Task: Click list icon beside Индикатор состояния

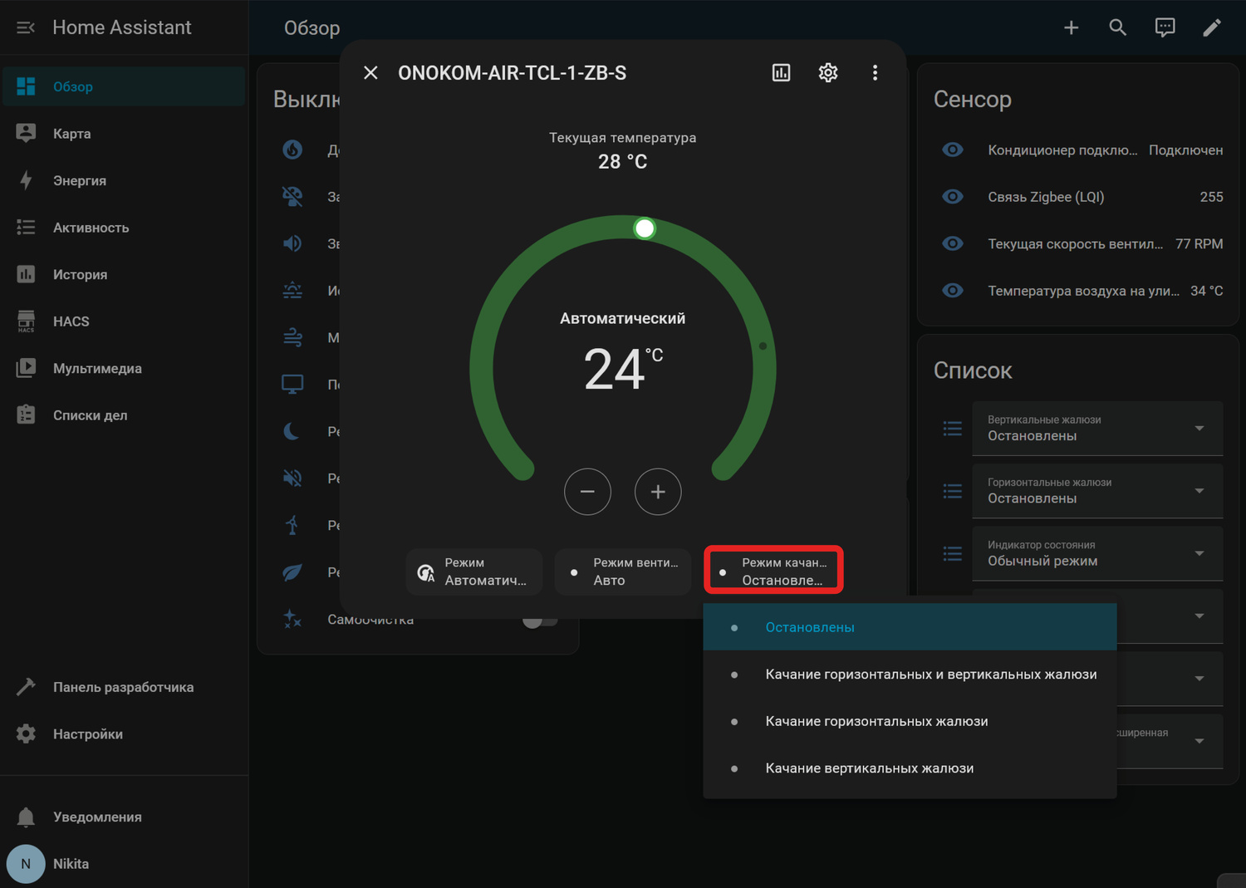Action: coord(953,553)
